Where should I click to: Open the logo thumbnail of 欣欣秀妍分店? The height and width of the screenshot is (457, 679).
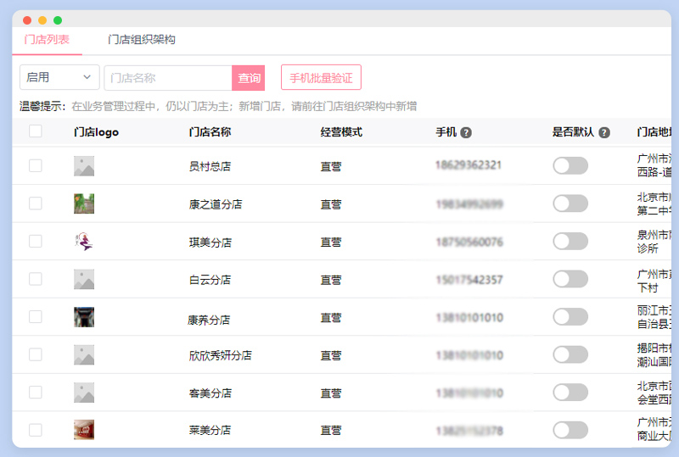pos(84,355)
